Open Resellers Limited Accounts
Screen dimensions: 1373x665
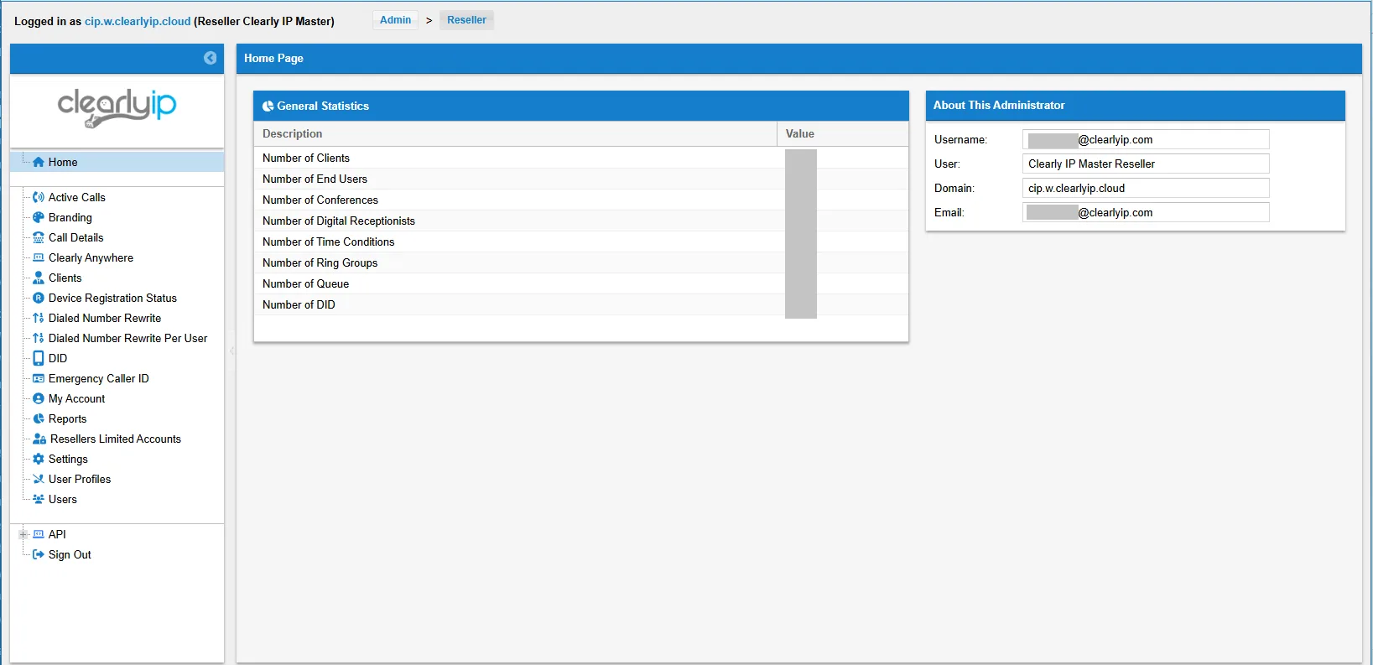pos(116,439)
